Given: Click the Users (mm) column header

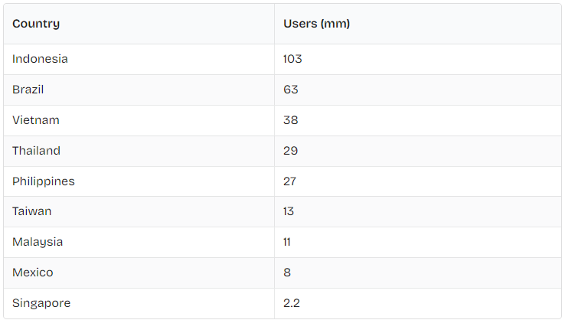Looking at the screenshot, I should click(x=316, y=24).
